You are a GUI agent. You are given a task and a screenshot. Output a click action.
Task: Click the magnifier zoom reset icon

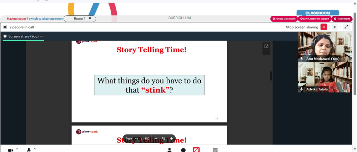point(164,138)
